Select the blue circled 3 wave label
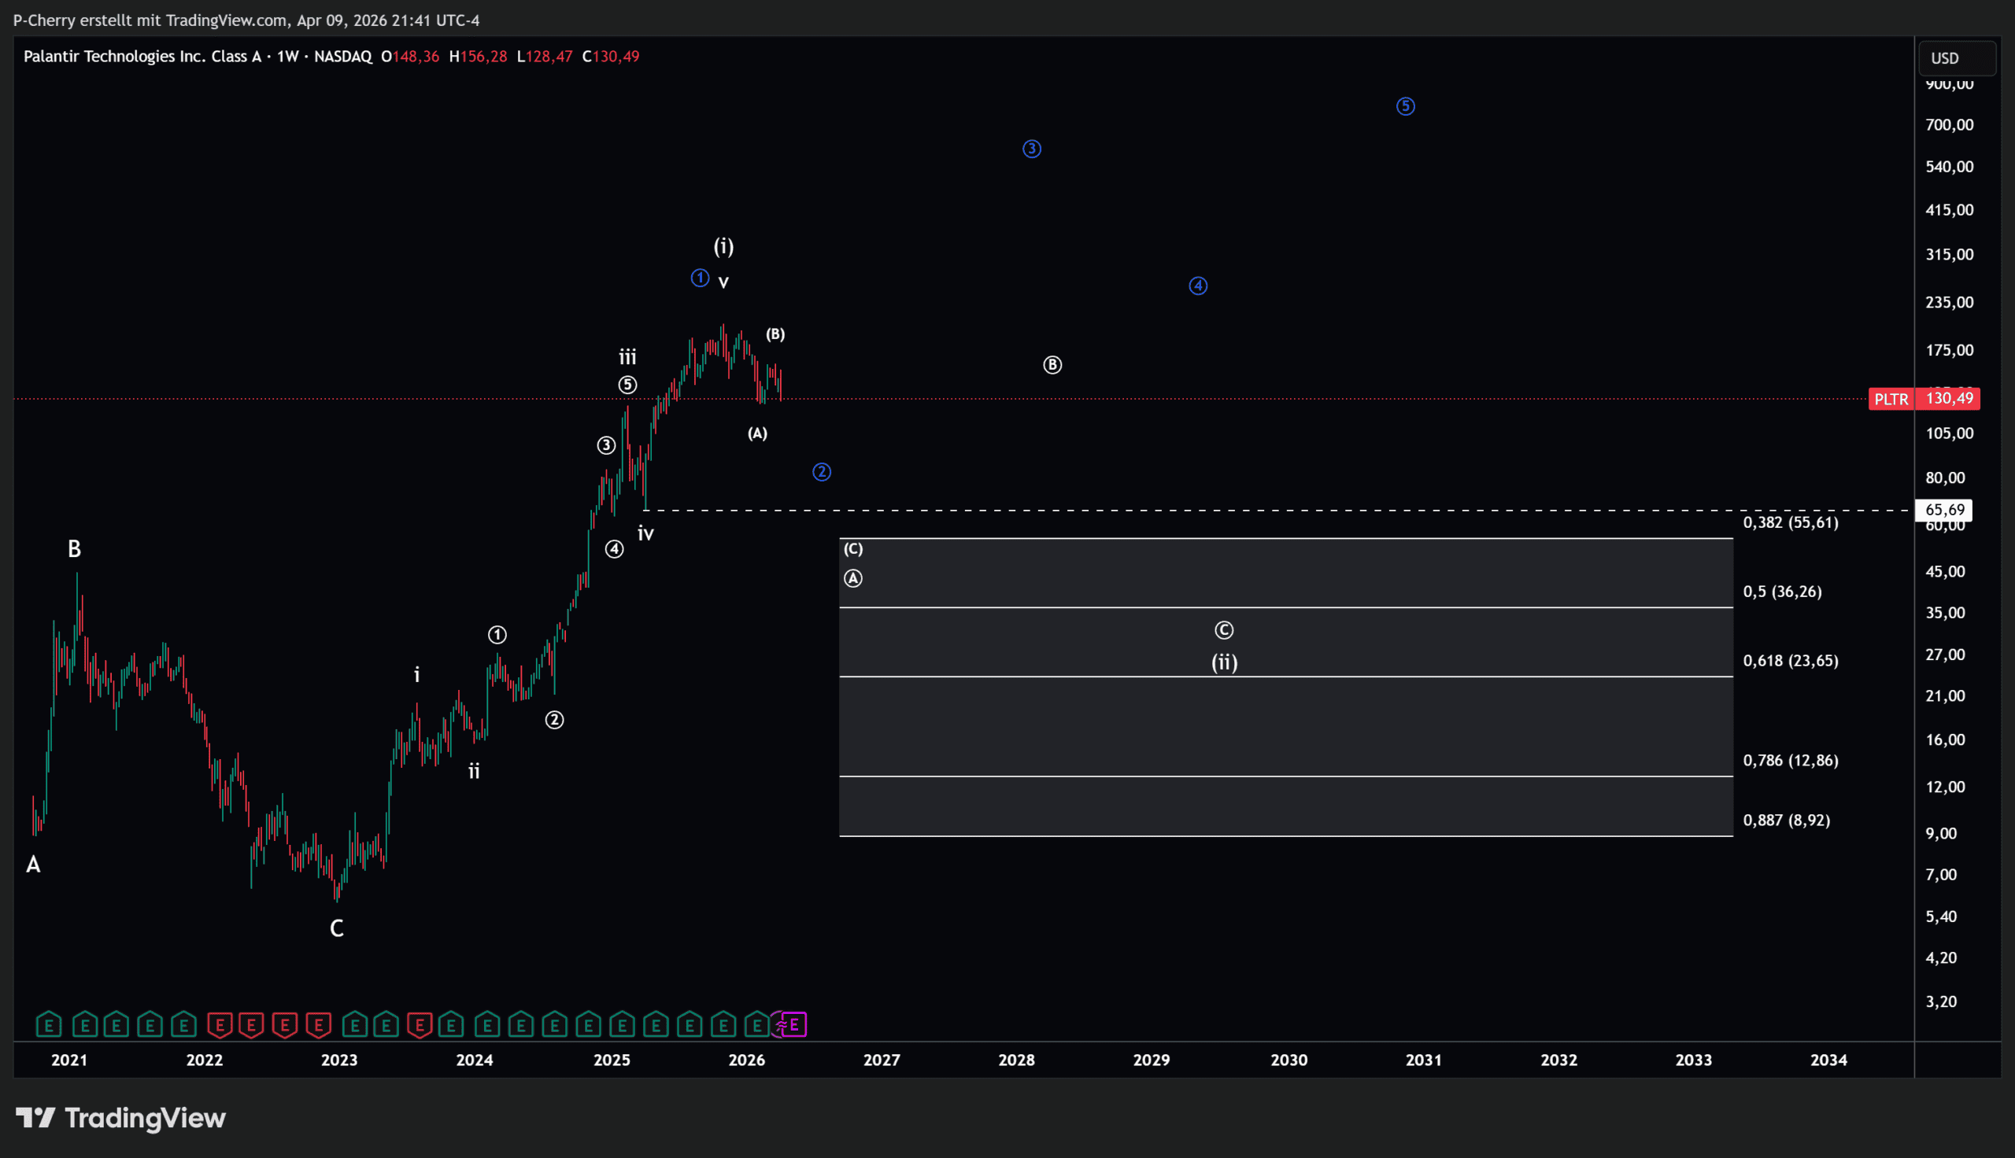The width and height of the screenshot is (2015, 1158). click(x=1032, y=149)
